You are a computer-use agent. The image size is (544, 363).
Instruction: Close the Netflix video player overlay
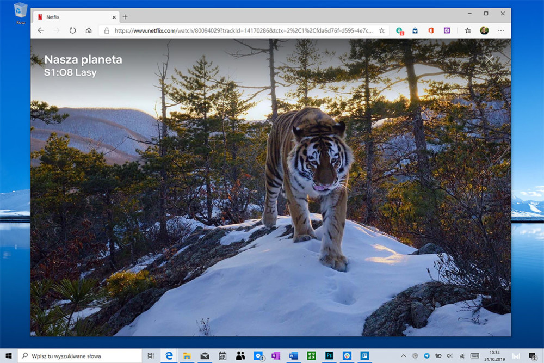tap(490, 59)
